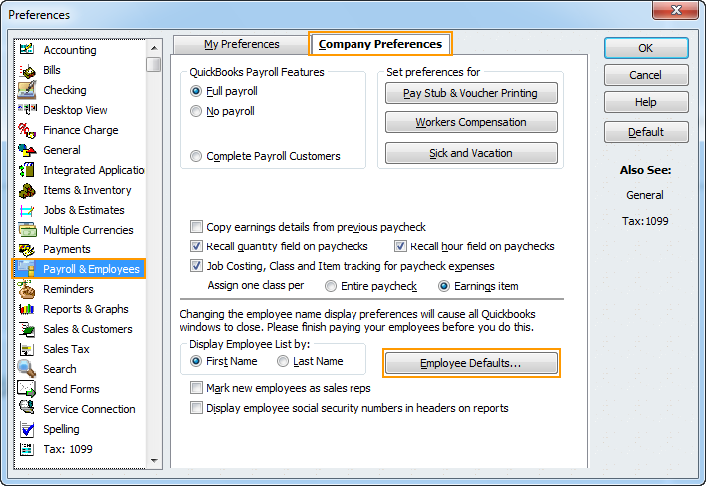706x486 pixels.
Task: Toggle Recall quantity field on paychecks
Action: [x=196, y=246]
